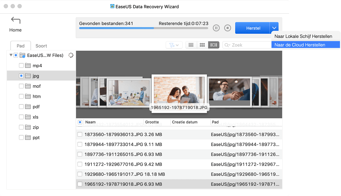Screen dimensions: 341x196
Task: Open the filter options dropdown
Action: (174, 45)
